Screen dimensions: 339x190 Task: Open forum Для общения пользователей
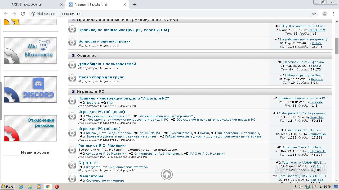tap(107, 64)
